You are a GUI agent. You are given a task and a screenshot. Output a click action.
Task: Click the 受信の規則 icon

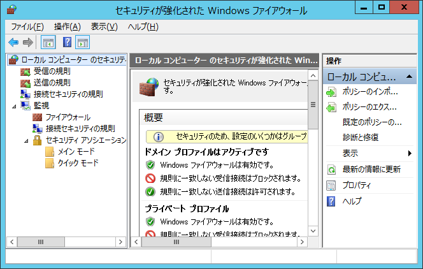25,71
